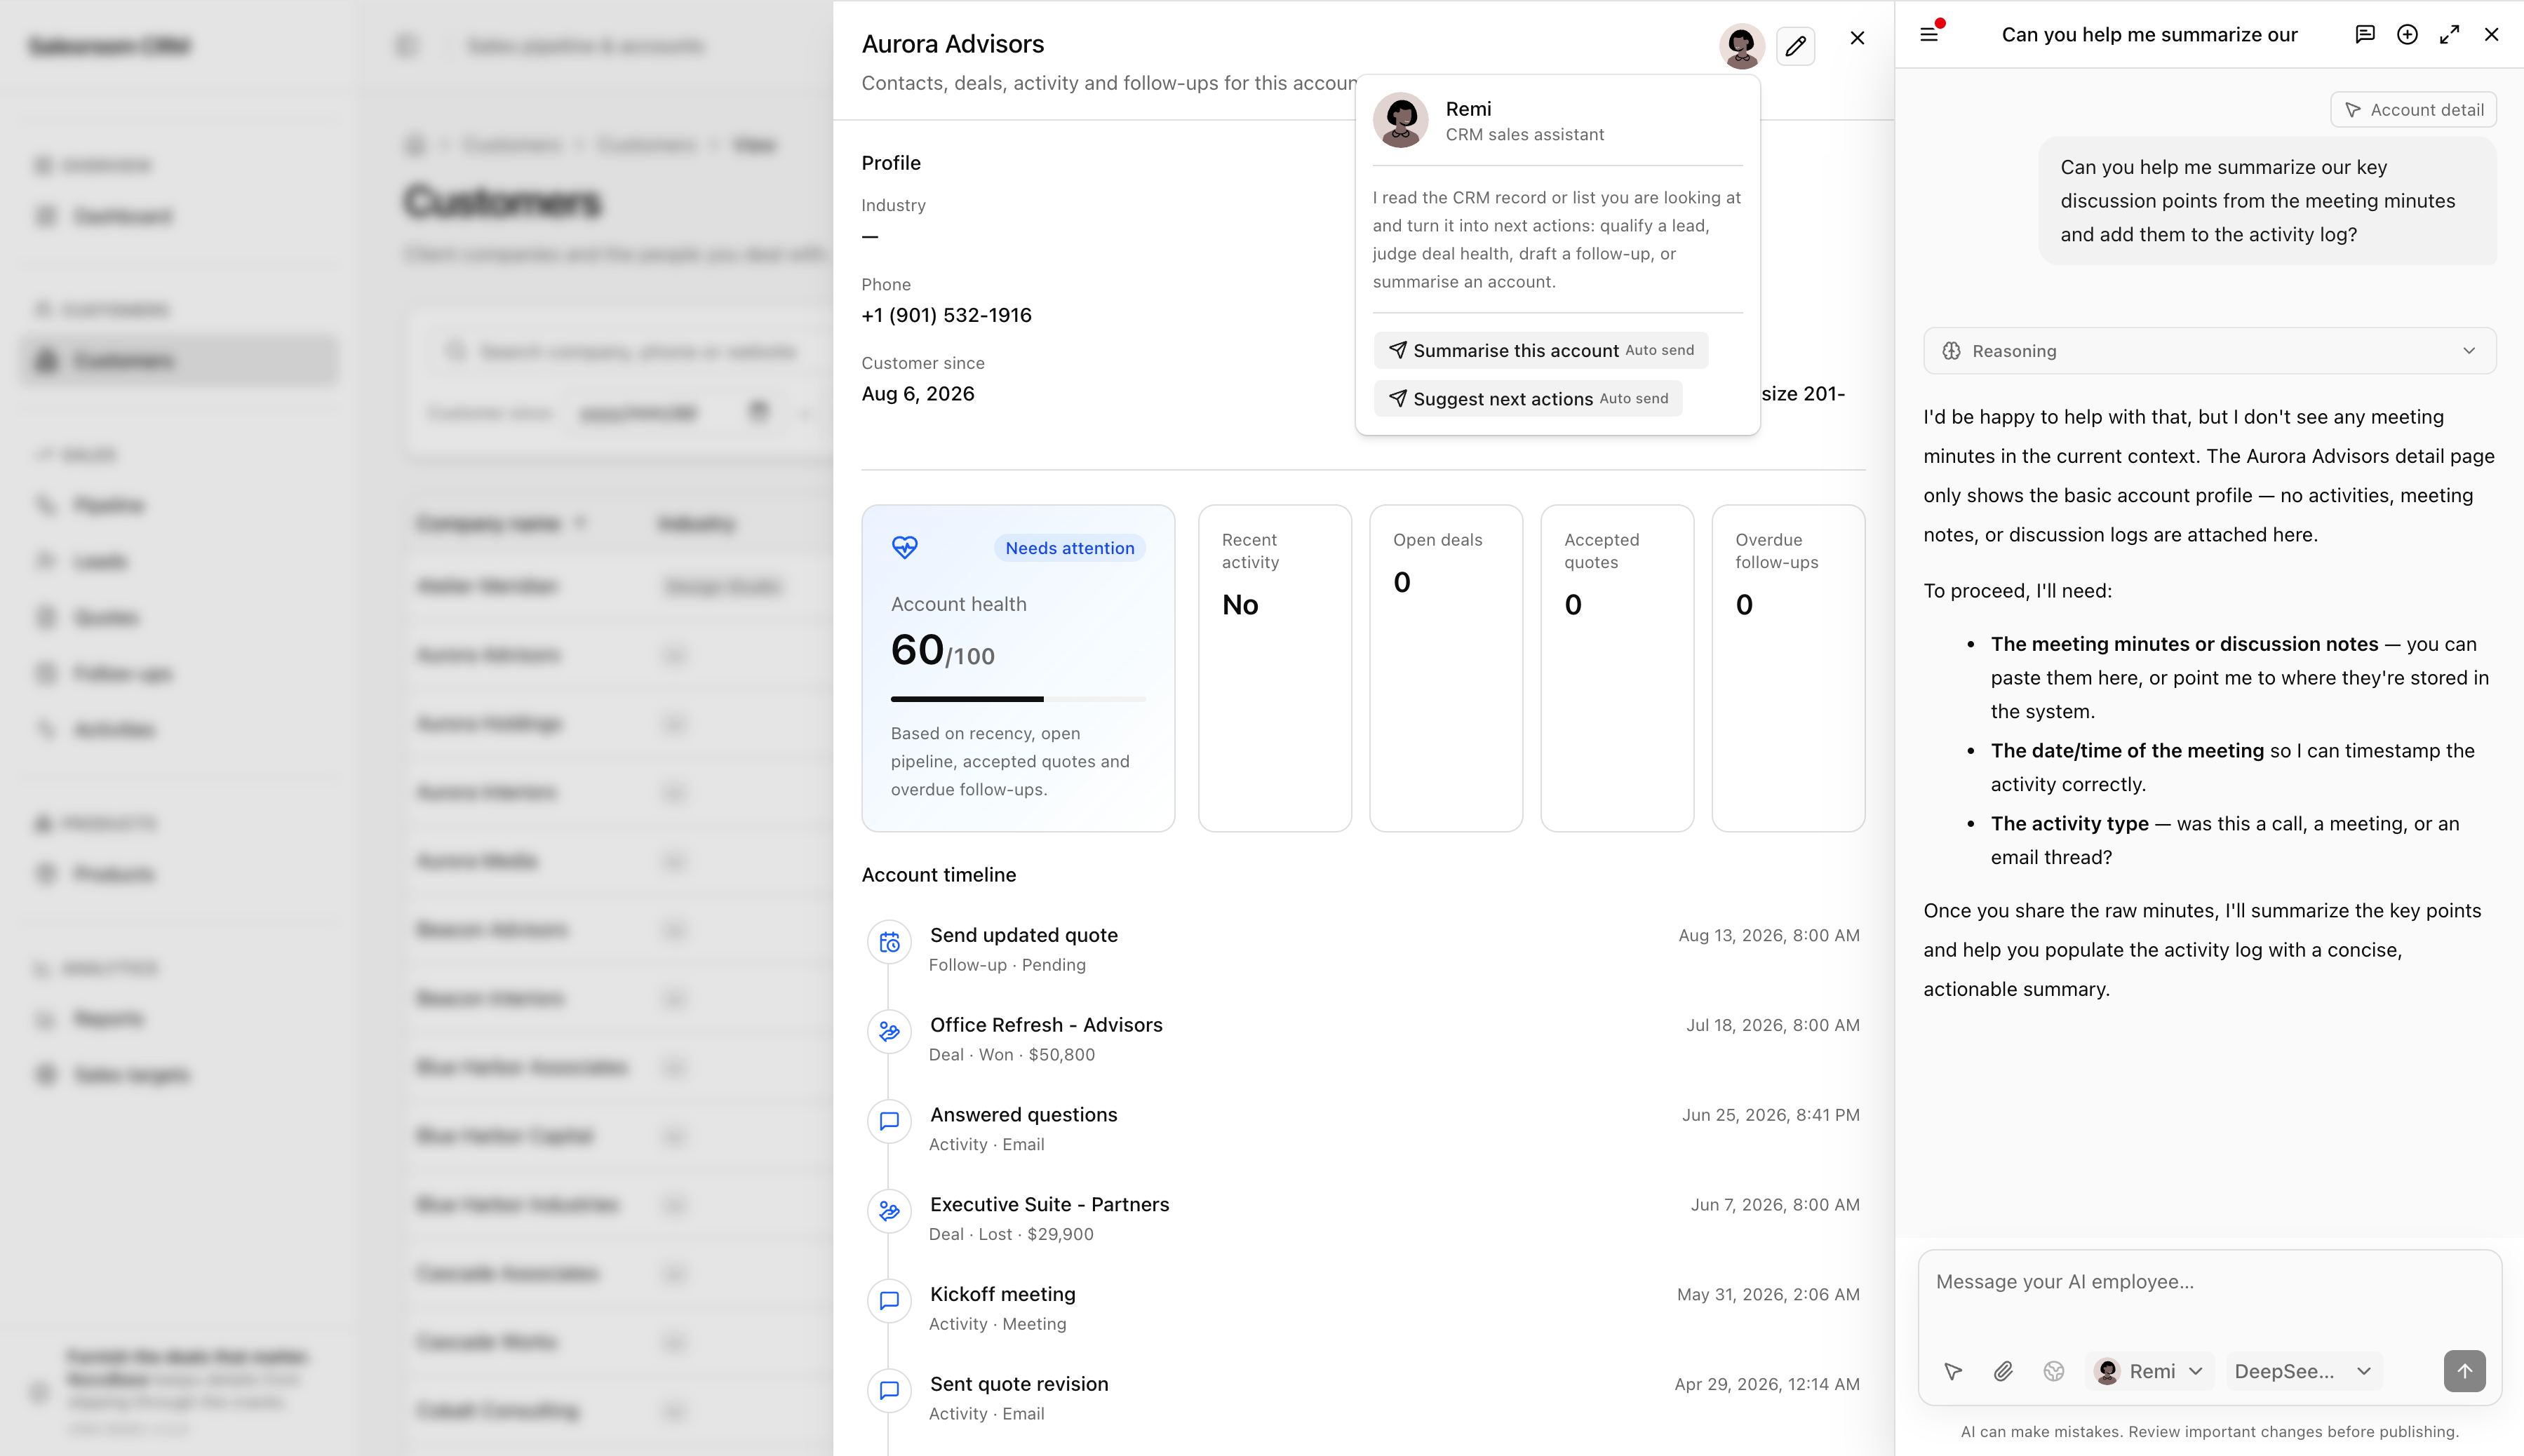Click the Account detail context chip
This screenshot has width=2524, height=1456.
coord(2413,110)
